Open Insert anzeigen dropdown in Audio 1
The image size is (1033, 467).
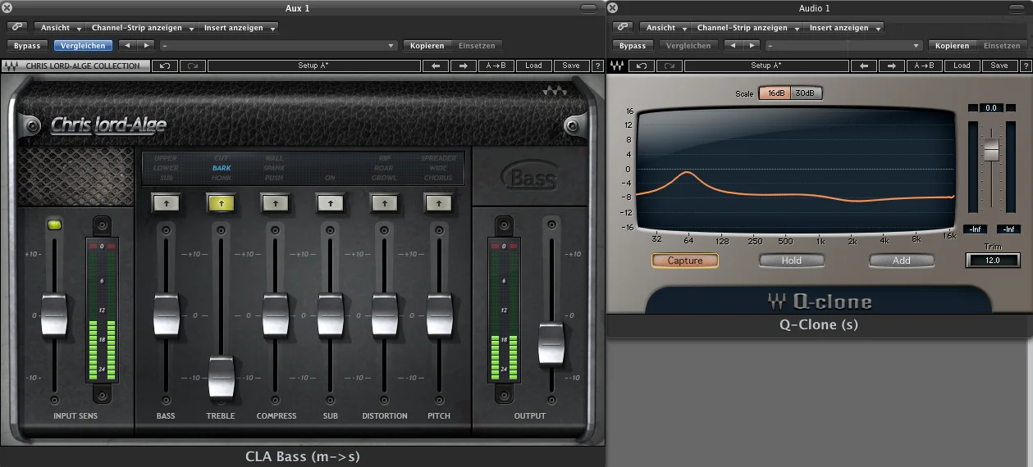tap(844, 28)
